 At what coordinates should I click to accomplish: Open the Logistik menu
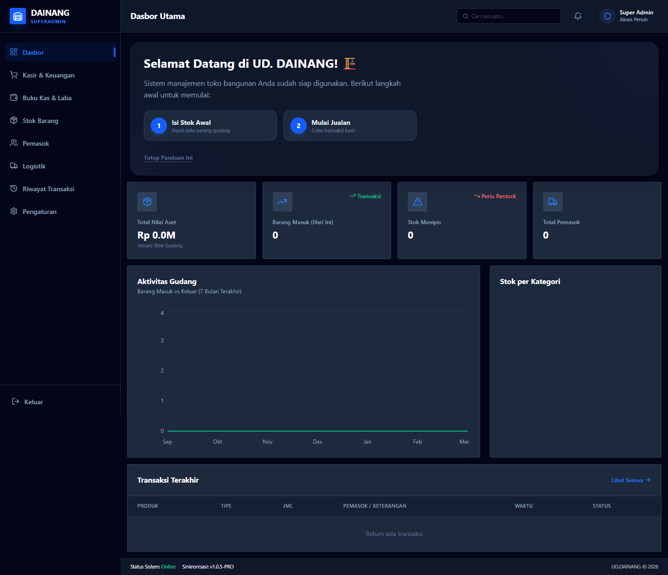[60, 166]
